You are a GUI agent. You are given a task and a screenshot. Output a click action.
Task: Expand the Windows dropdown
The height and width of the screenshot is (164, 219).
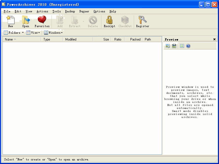(53, 33)
